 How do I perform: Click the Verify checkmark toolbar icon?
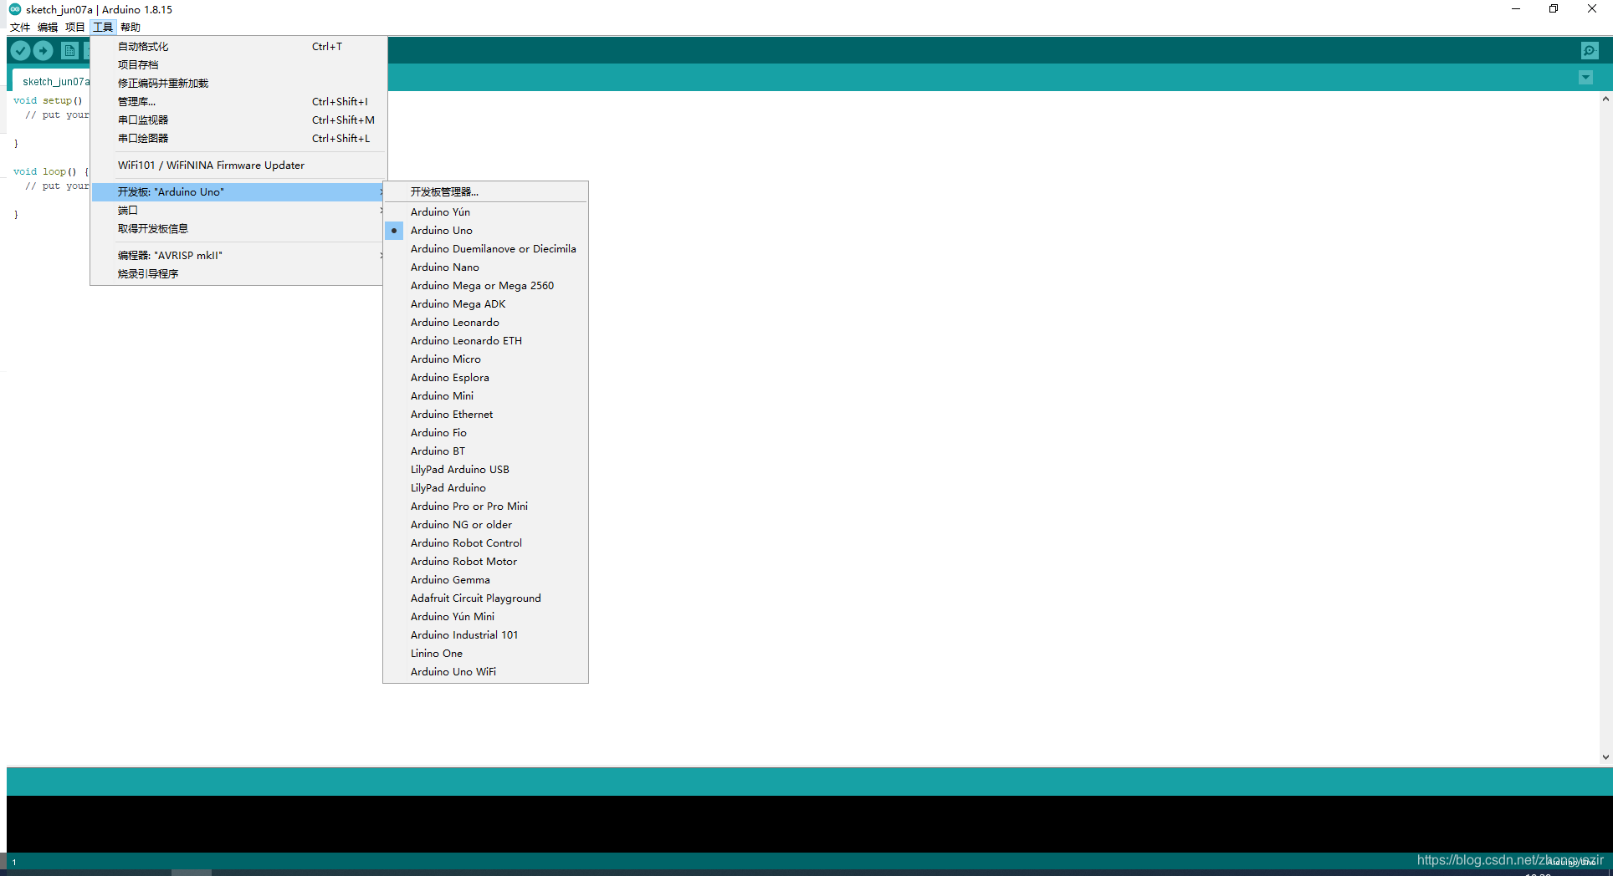(x=21, y=51)
